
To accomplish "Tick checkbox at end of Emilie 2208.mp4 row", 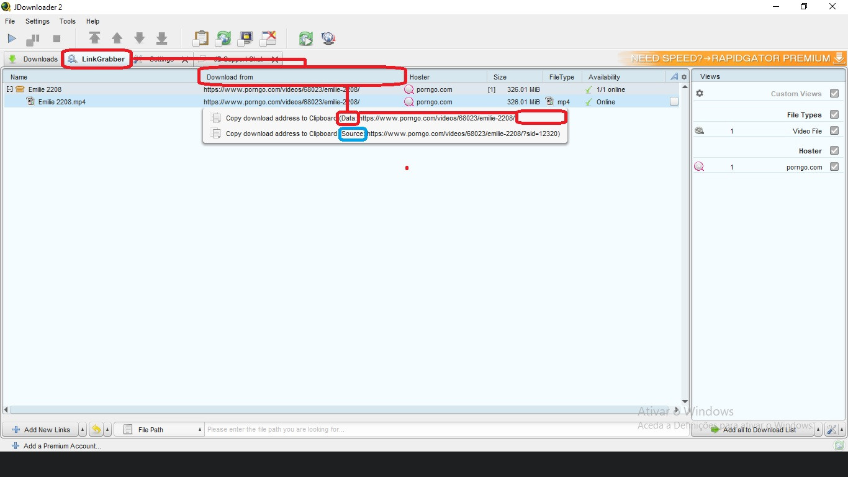I will pyautogui.click(x=674, y=102).
